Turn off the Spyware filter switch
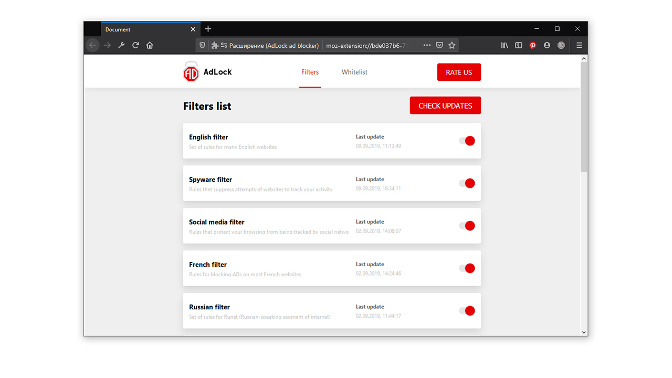This screenshot has height=378, width=672. point(467,183)
